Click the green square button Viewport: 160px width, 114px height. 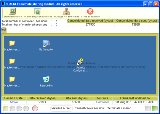tap(155, 108)
